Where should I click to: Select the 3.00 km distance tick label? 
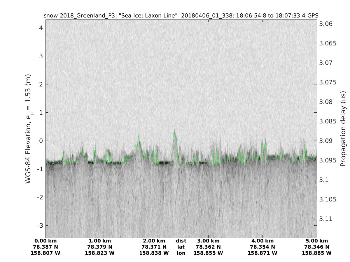point(208,241)
